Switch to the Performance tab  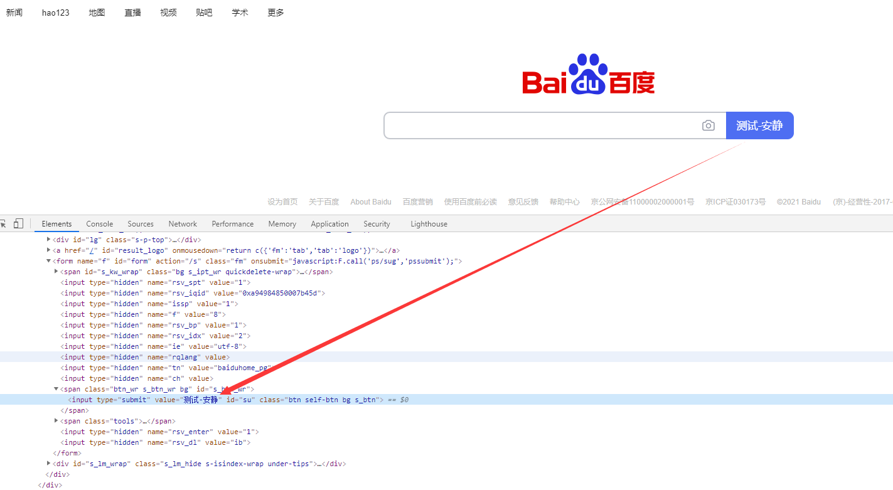pyautogui.click(x=233, y=224)
